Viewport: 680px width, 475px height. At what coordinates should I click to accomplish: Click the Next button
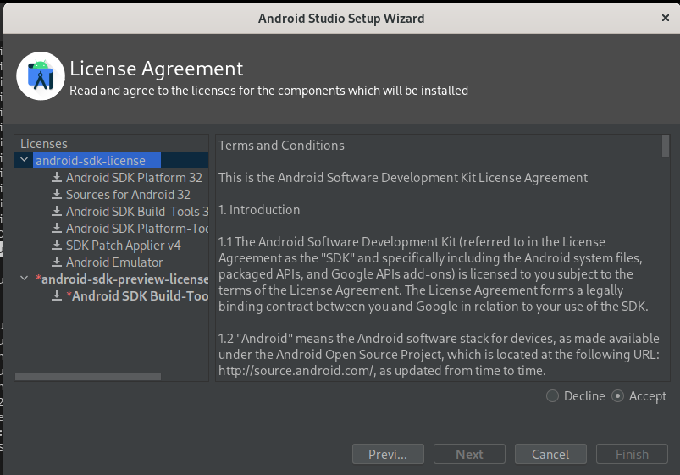coord(469,454)
